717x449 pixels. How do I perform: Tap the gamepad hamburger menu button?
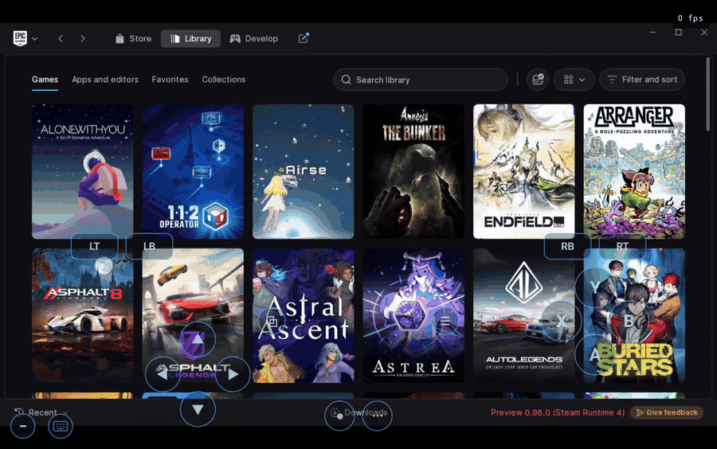click(x=445, y=322)
